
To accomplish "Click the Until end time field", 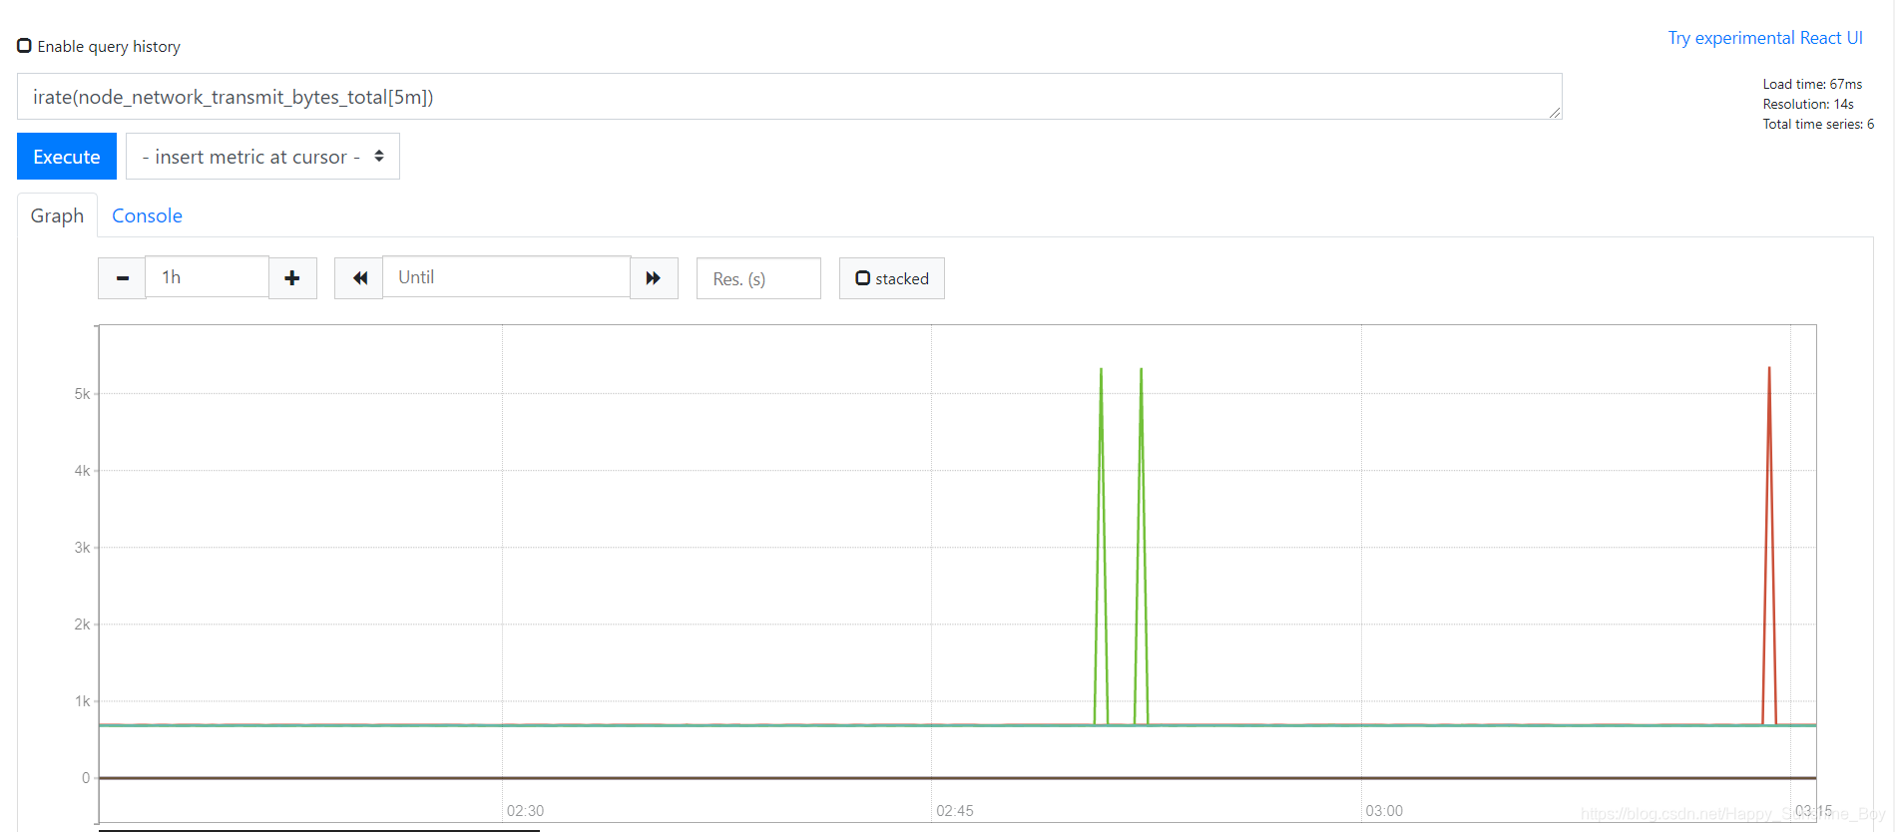I will tap(506, 277).
